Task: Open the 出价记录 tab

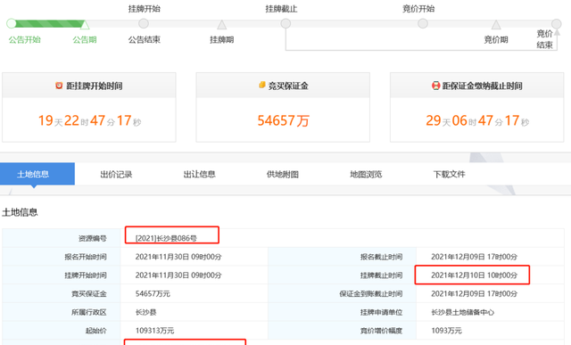Action: click(116, 175)
